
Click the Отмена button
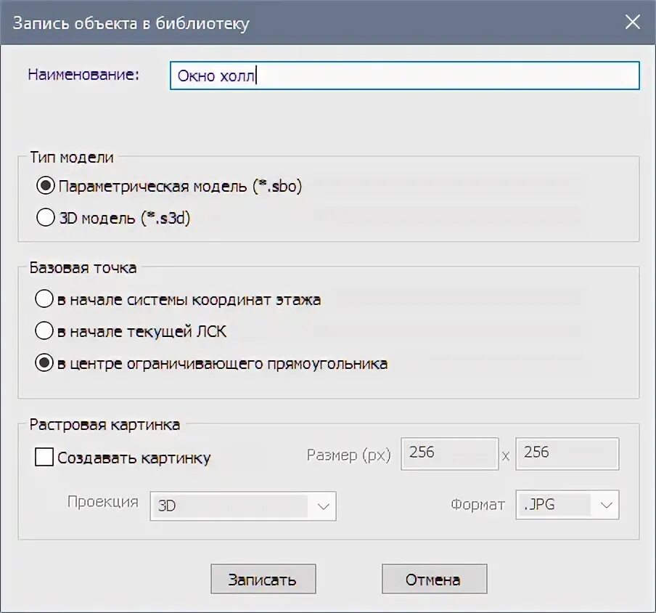pyautogui.click(x=434, y=579)
